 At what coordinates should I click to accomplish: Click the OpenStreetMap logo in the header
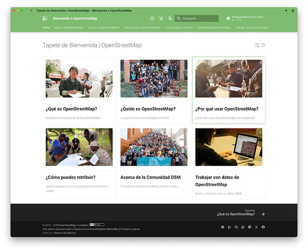click(x=45, y=19)
